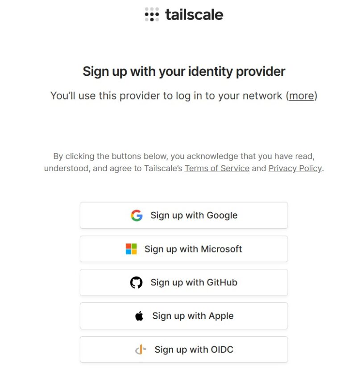Click the GitHub octocat icon
Screen dimensions: 357x380
136,283
